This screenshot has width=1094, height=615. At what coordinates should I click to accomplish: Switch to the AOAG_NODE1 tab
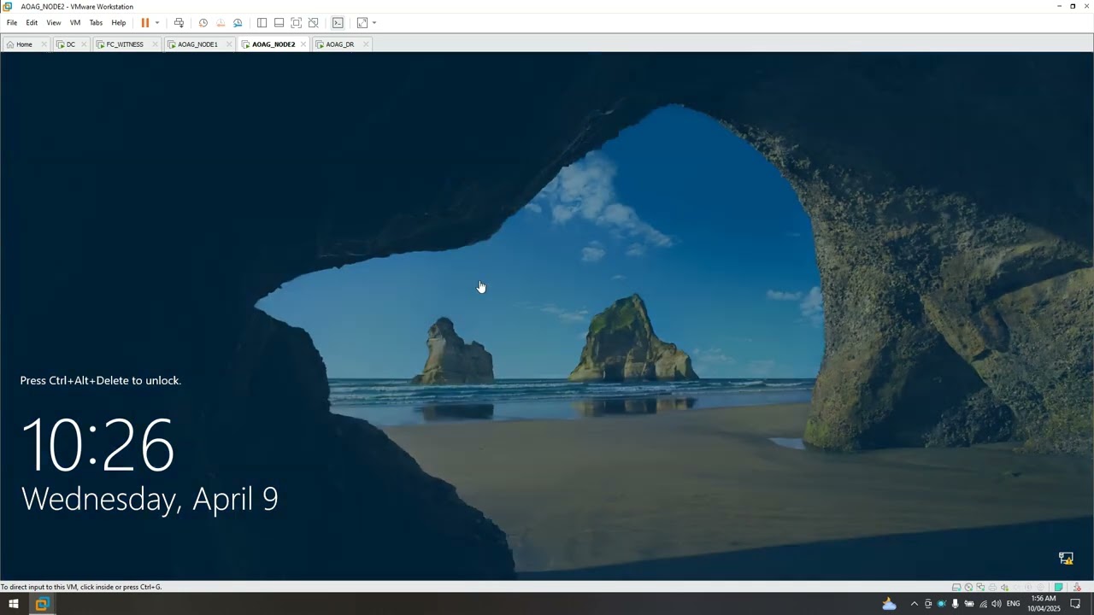197,44
